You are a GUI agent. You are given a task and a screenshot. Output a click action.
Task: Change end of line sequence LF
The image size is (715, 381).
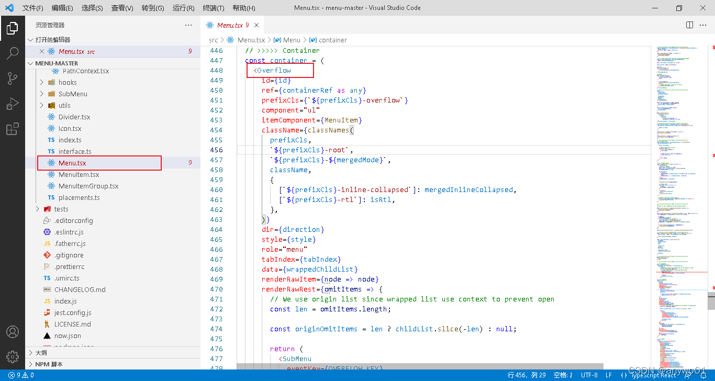(x=609, y=375)
